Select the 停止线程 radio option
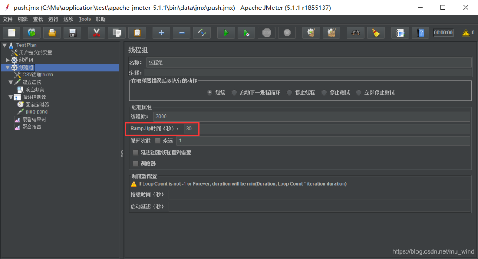Image resolution: width=478 pixels, height=259 pixels. pos(289,92)
